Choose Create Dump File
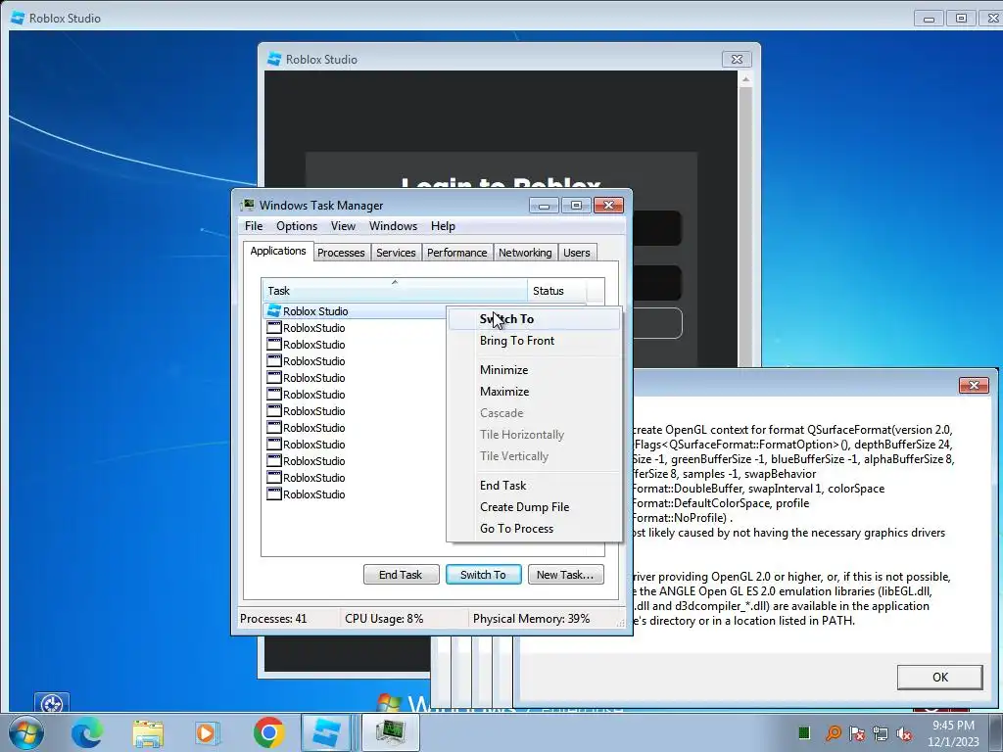 (x=534, y=507)
